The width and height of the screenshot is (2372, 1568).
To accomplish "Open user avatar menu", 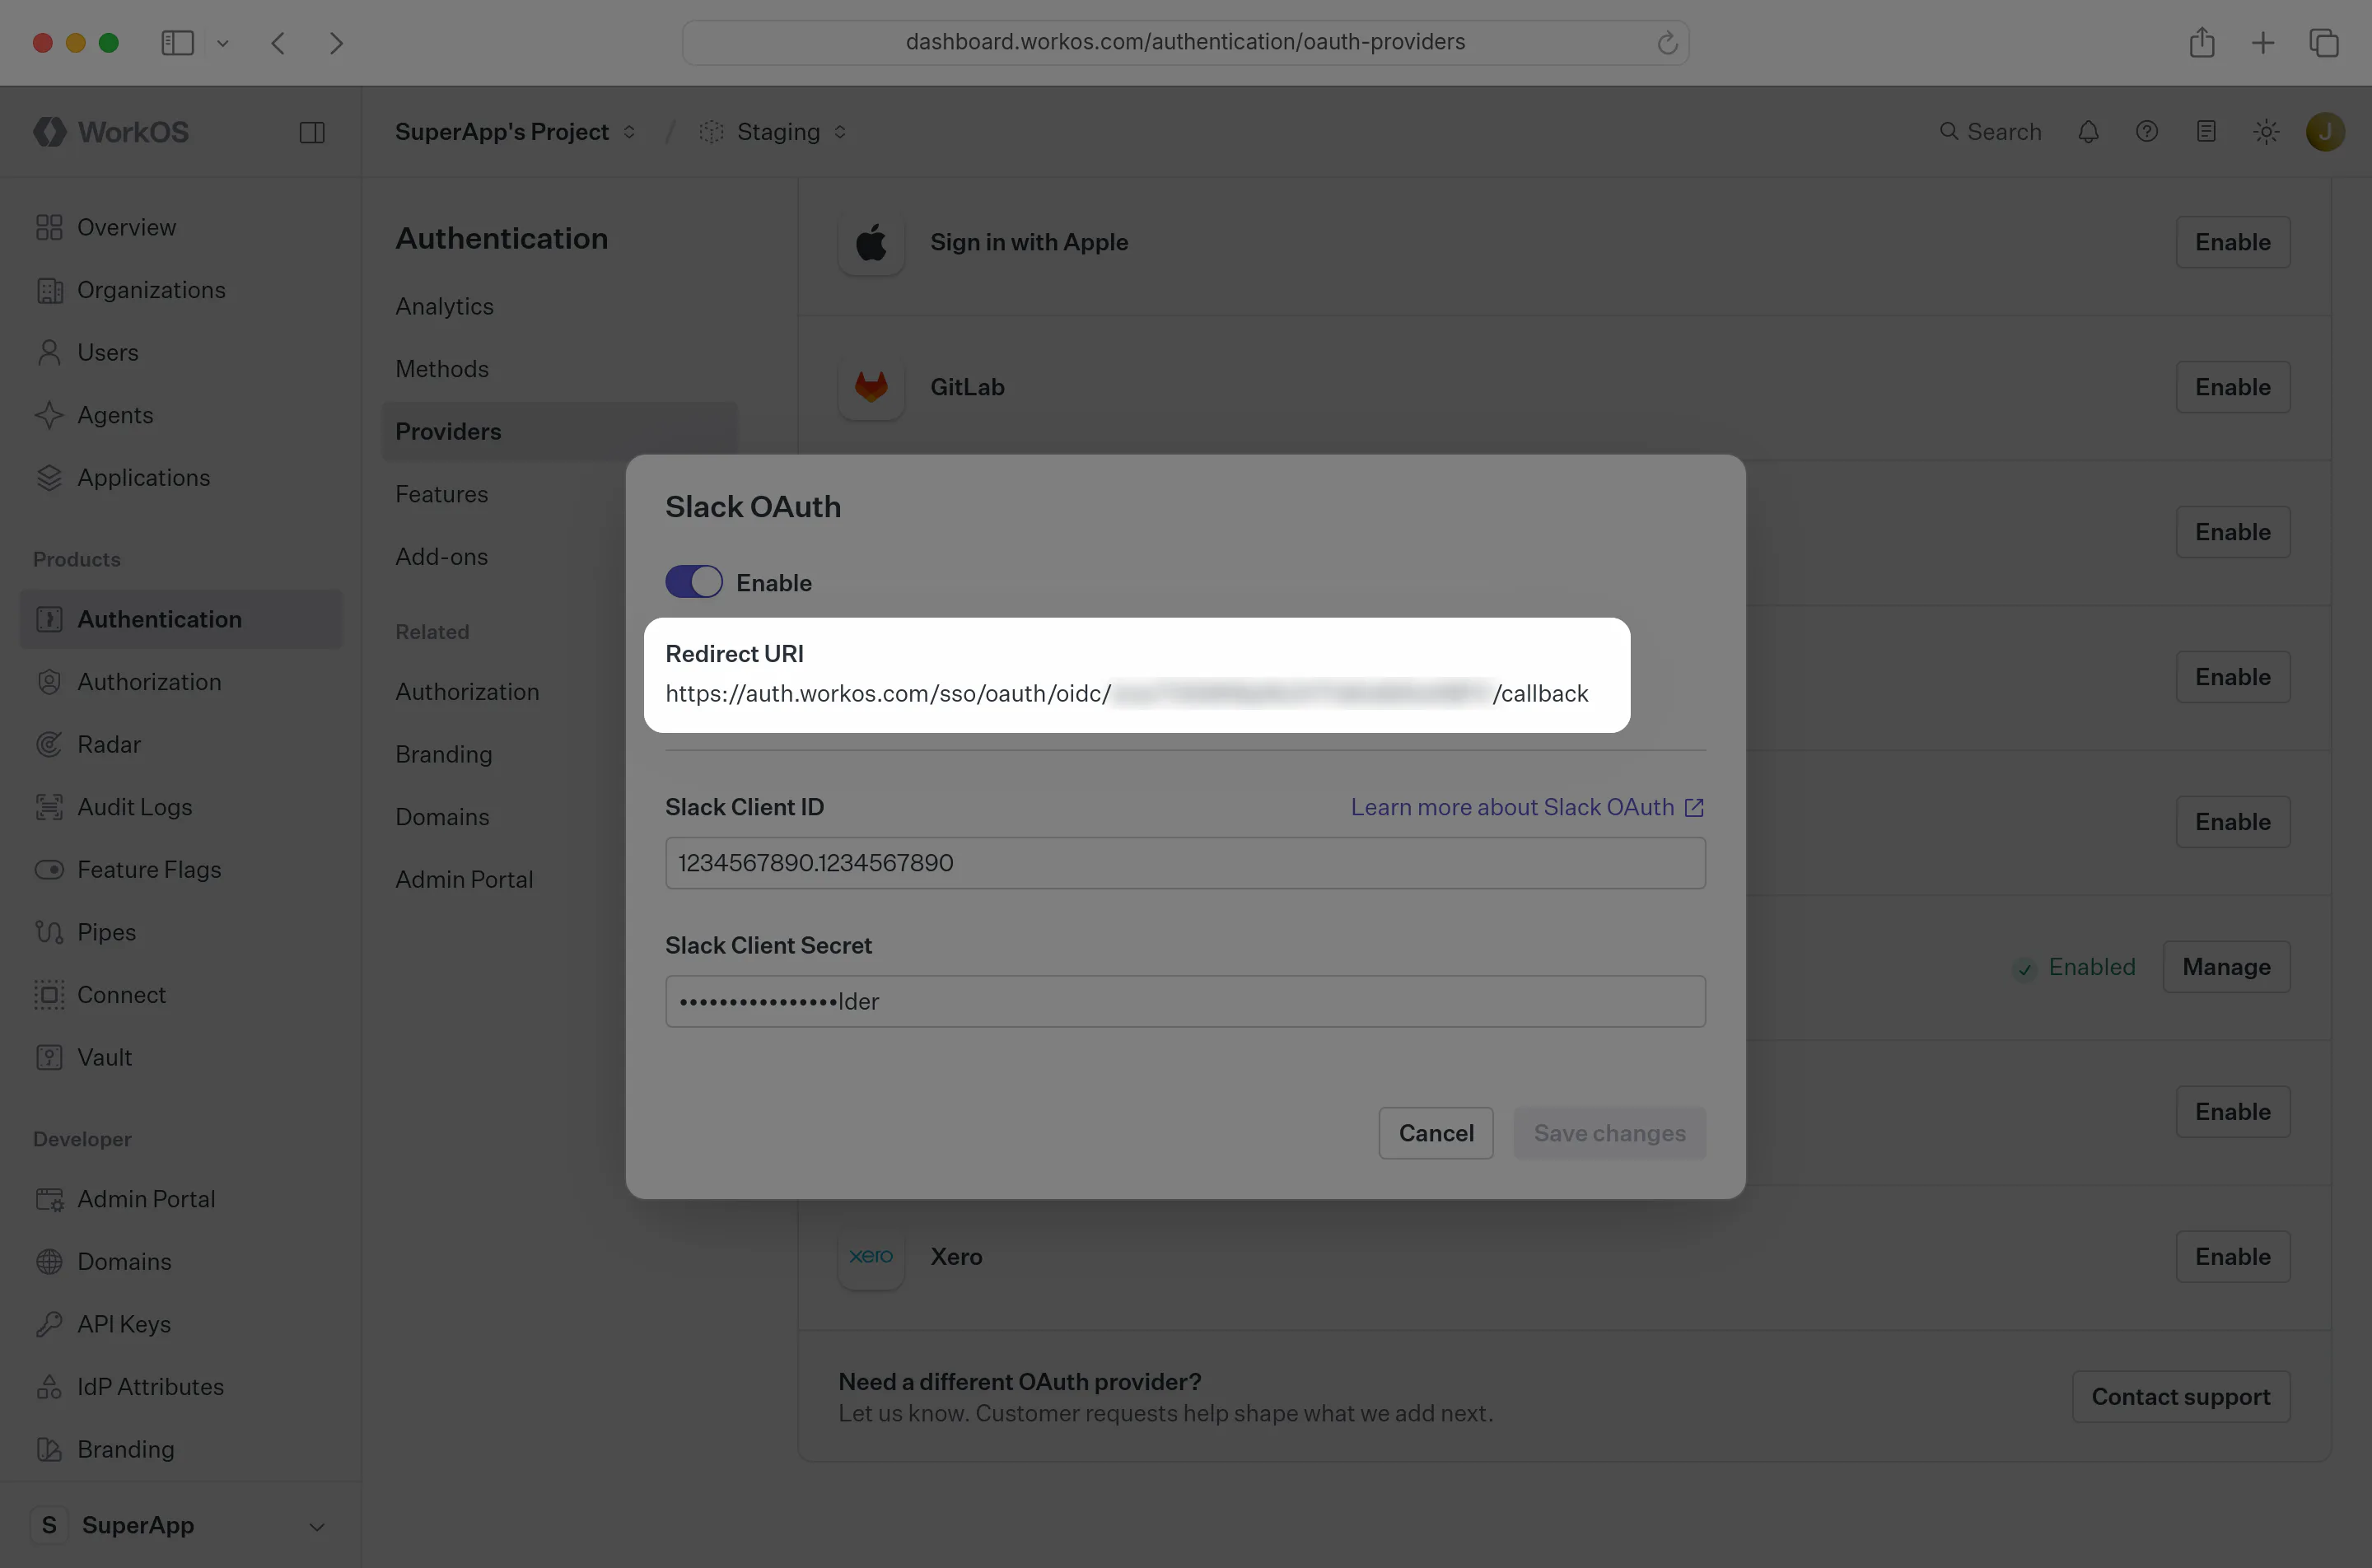I will click(2325, 131).
